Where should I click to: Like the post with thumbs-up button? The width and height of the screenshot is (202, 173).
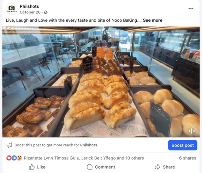pos(37,167)
